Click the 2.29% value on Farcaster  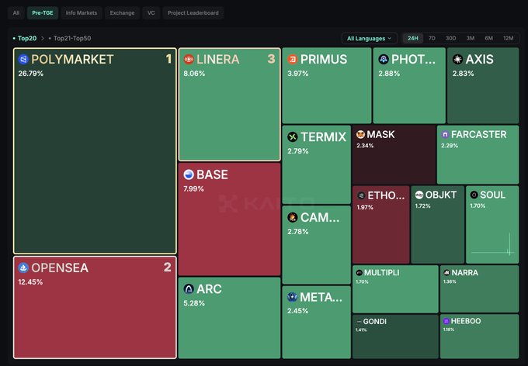[450, 146]
